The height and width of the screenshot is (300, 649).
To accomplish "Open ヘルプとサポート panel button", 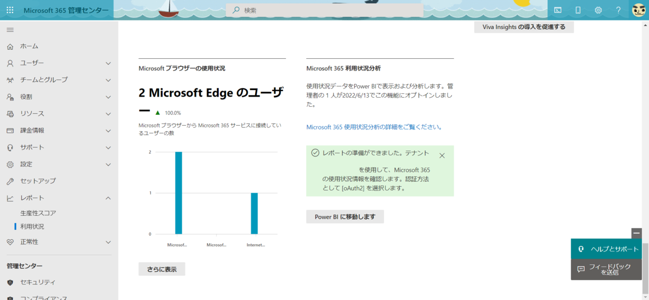I will click(x=606, y=249).
